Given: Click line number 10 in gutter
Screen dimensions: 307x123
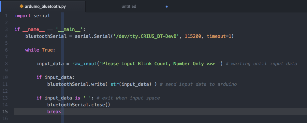Looking at the screenshot, I should pyautogui.click(x=5, y=77).
